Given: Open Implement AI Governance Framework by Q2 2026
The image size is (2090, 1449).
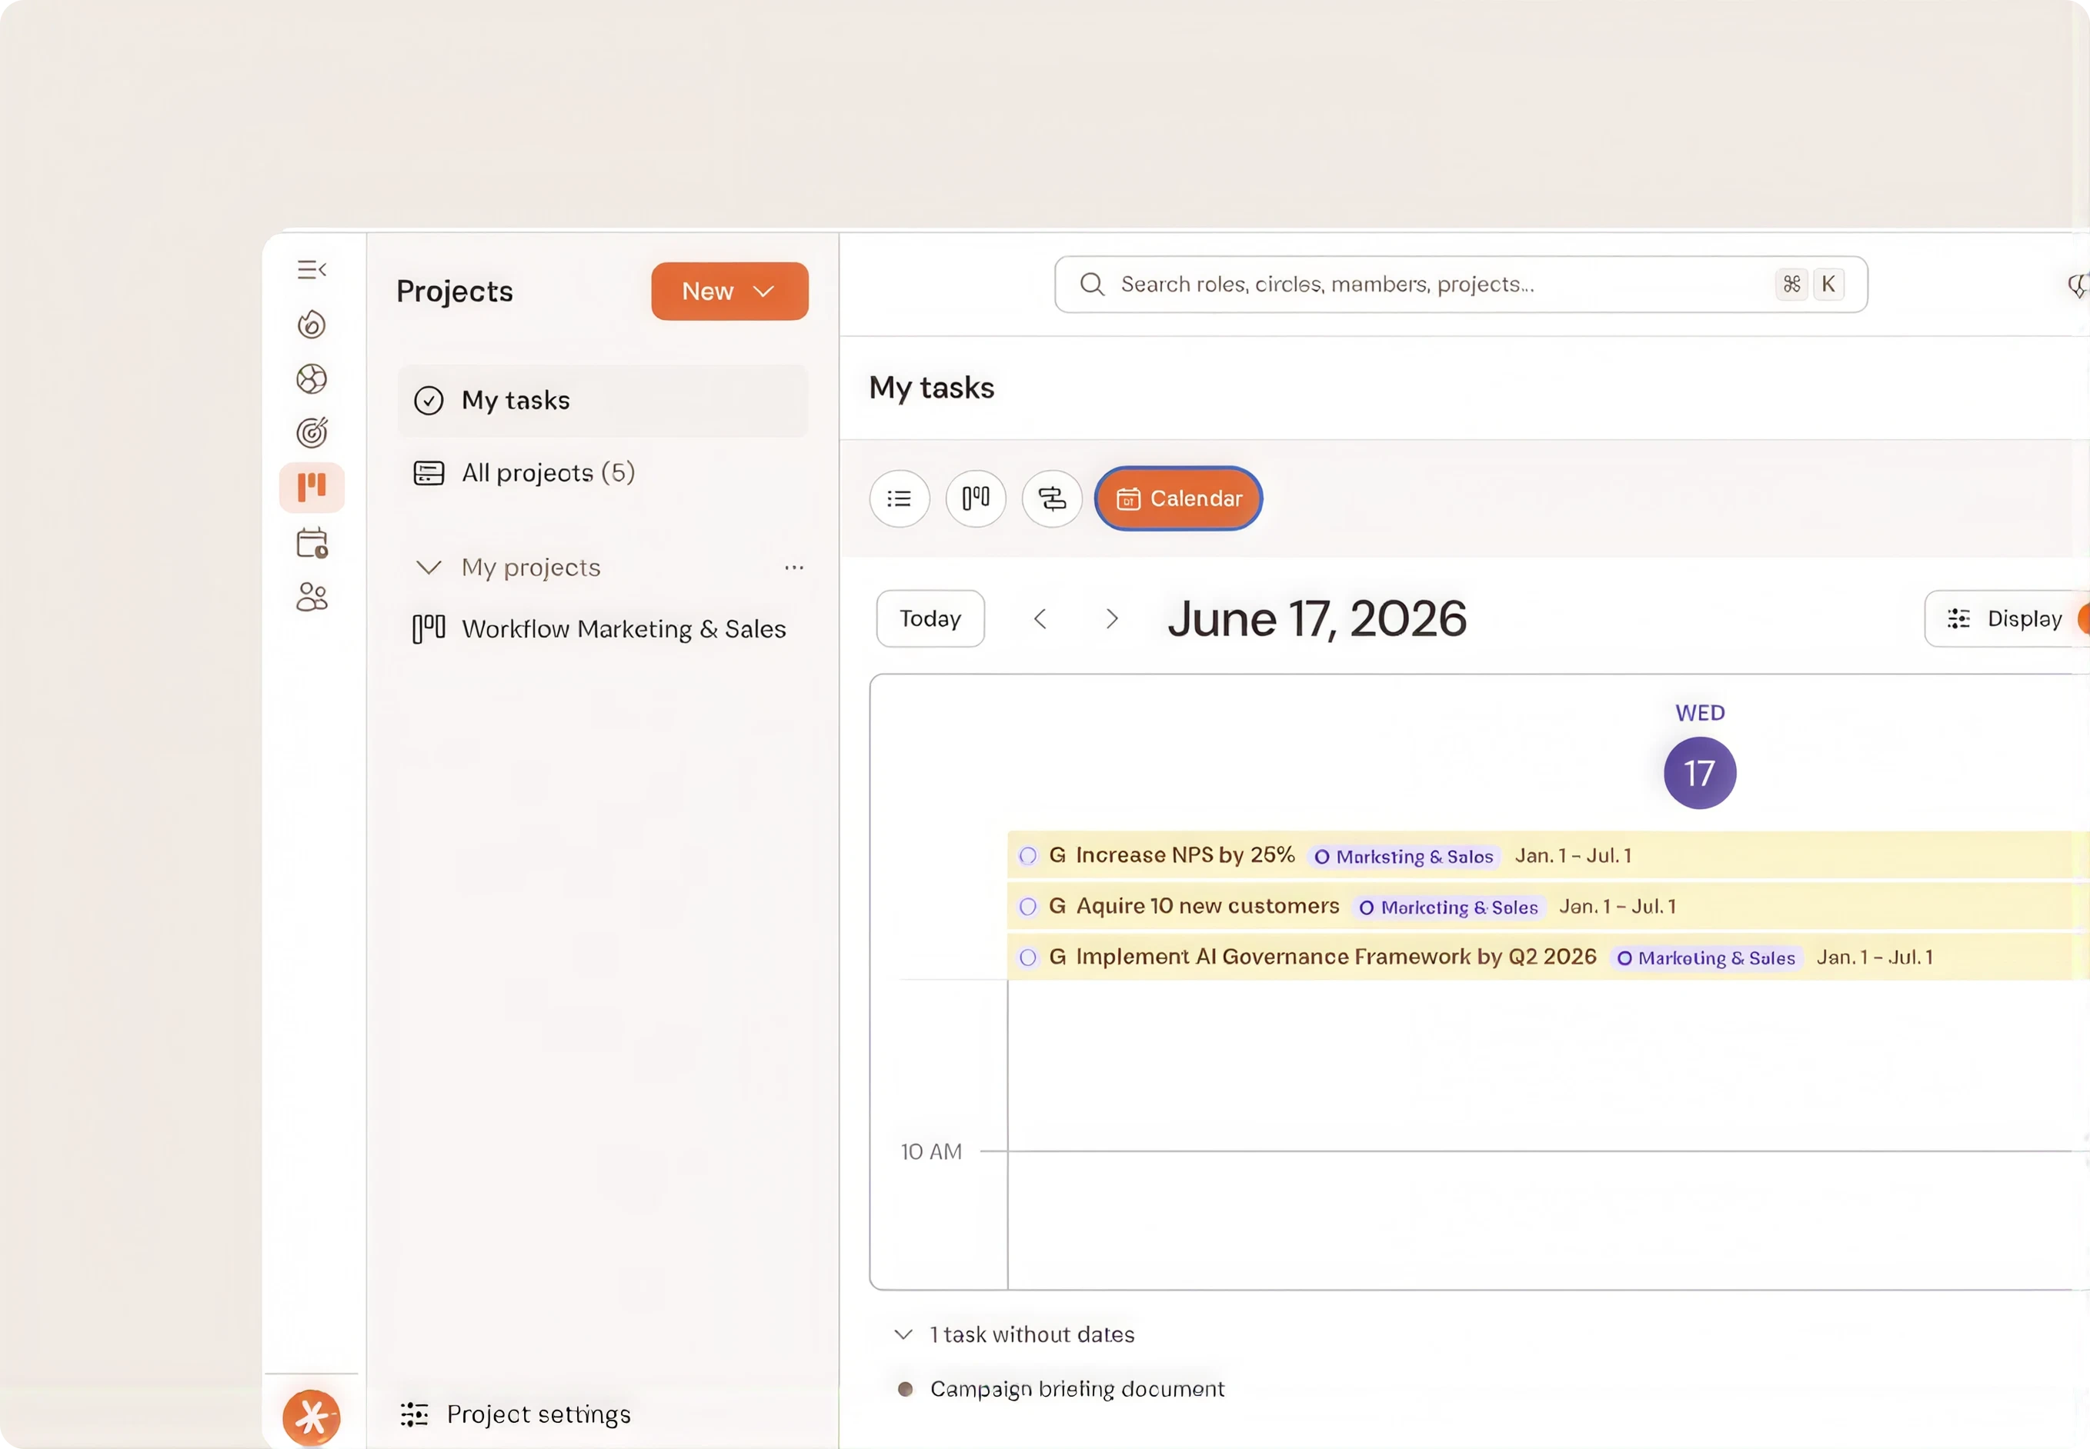Looking at the screenshot, I should point(1335,957).
